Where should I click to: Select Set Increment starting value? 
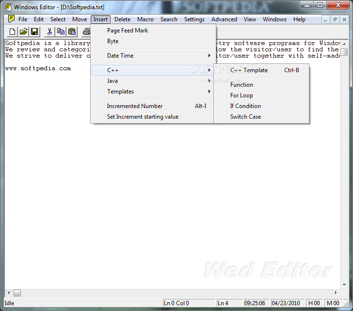point(152,117)
